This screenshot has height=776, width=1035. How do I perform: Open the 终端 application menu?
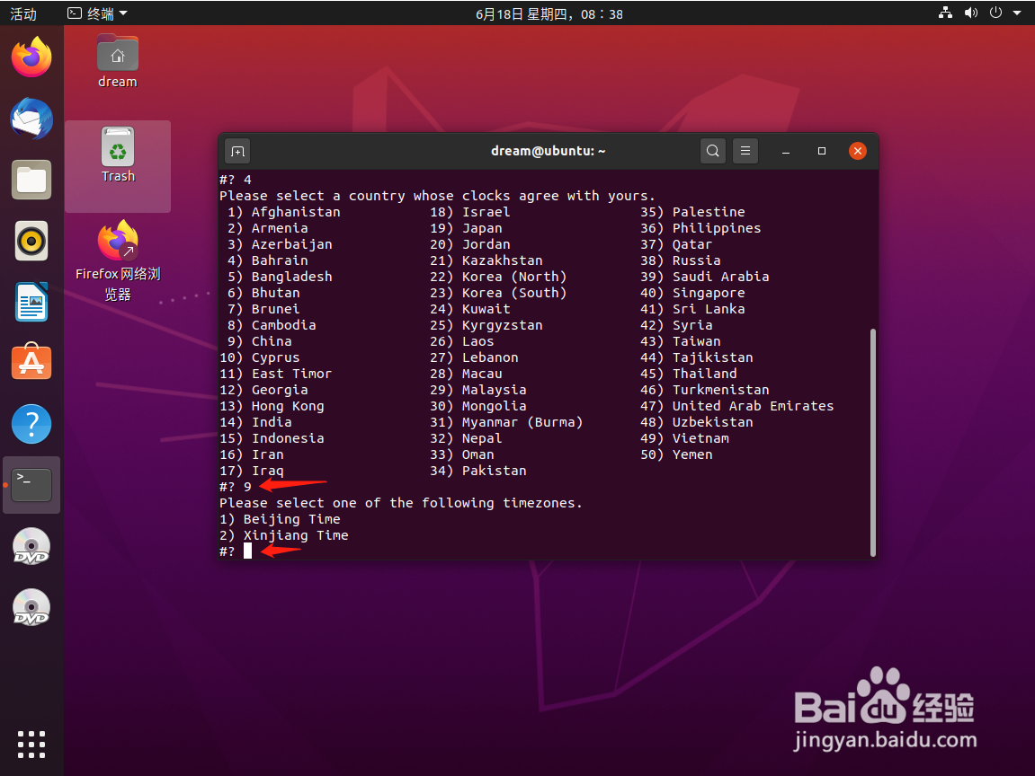[x=98, y=13]
